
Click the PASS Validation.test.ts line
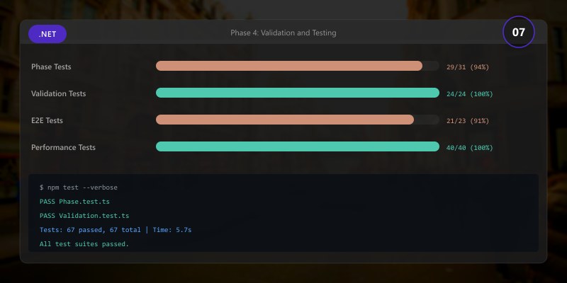tap(84, 216)
